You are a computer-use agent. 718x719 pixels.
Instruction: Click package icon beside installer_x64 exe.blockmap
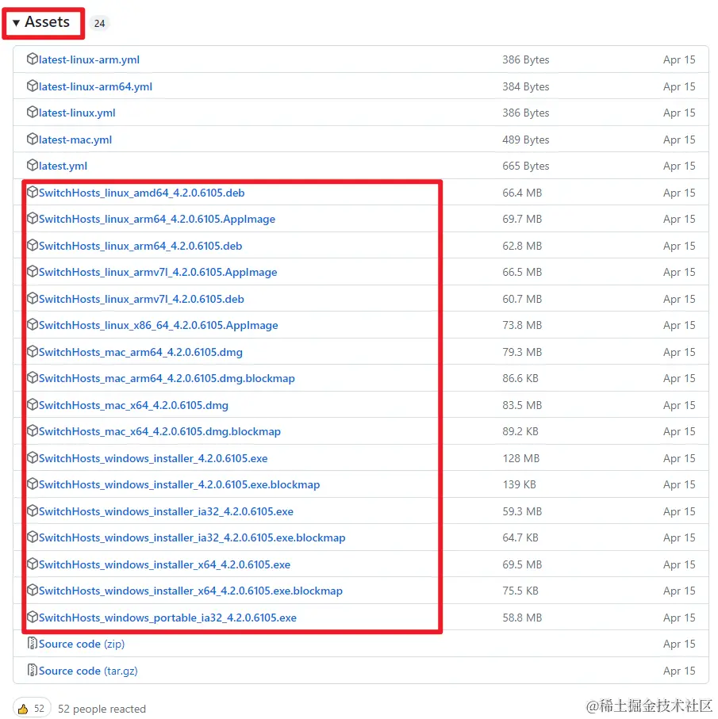pos(32,591)
